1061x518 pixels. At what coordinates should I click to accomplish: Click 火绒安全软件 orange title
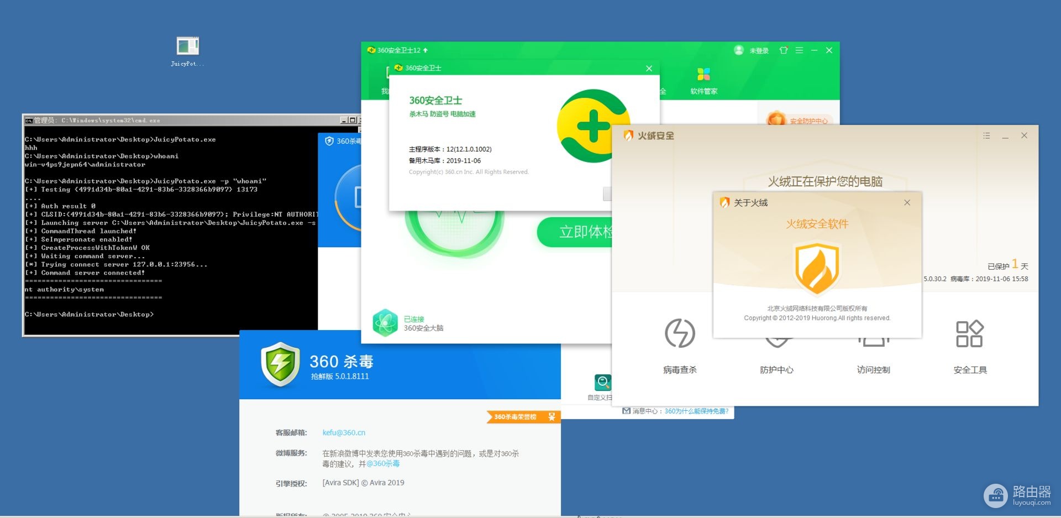(817, 224)
